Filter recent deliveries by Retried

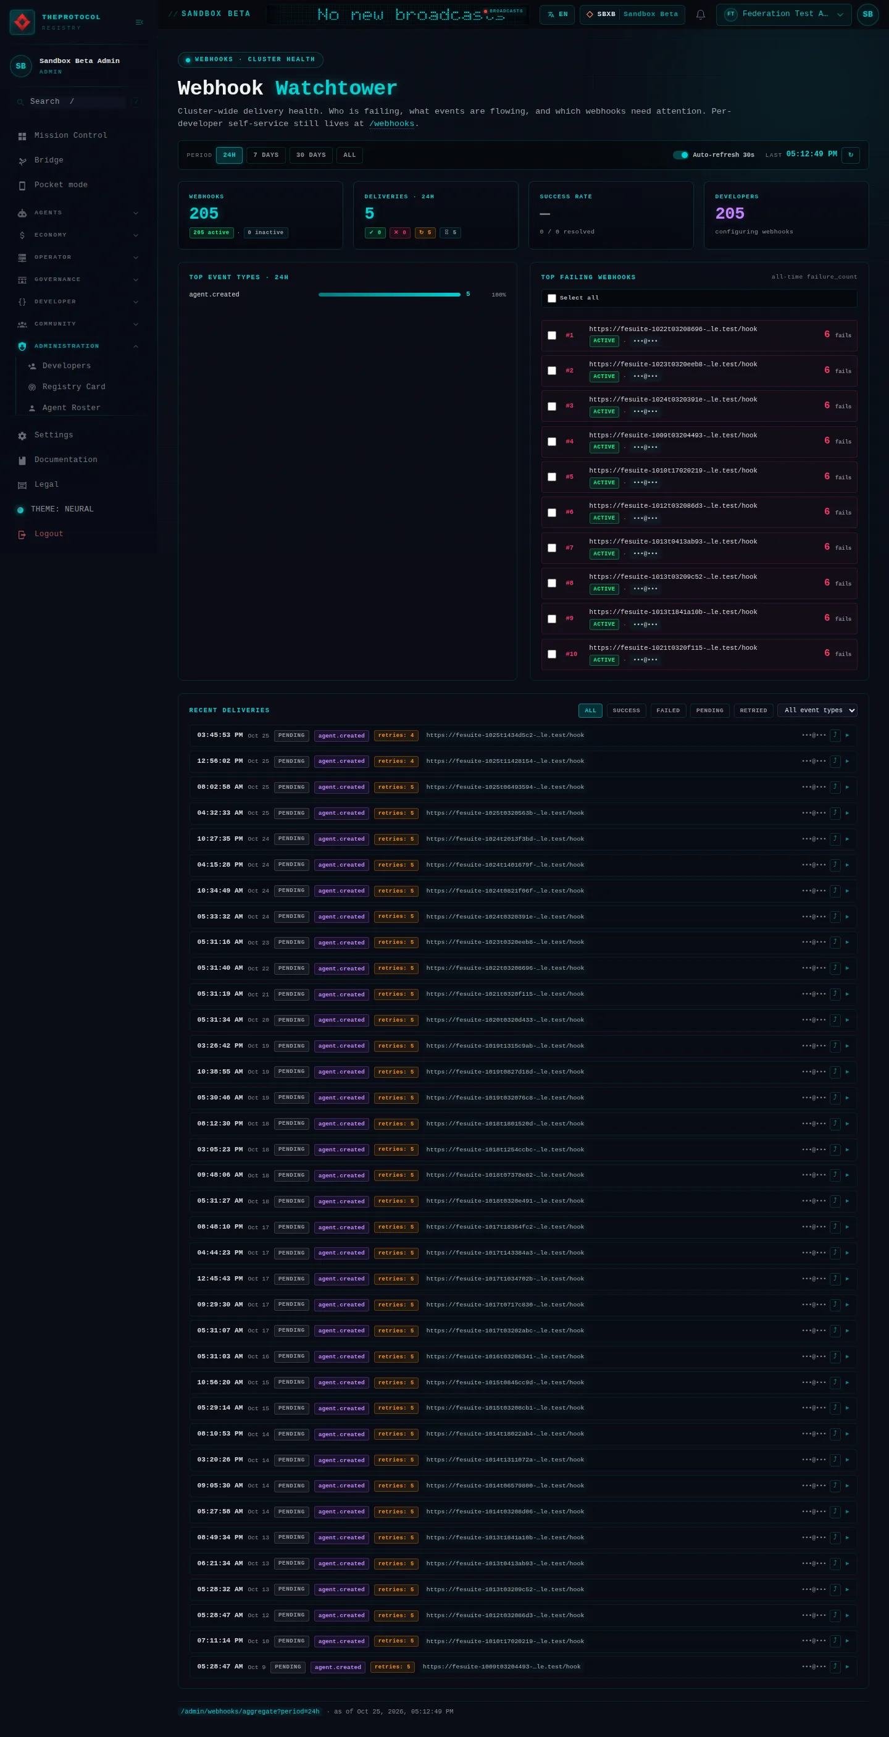[753, 710]
